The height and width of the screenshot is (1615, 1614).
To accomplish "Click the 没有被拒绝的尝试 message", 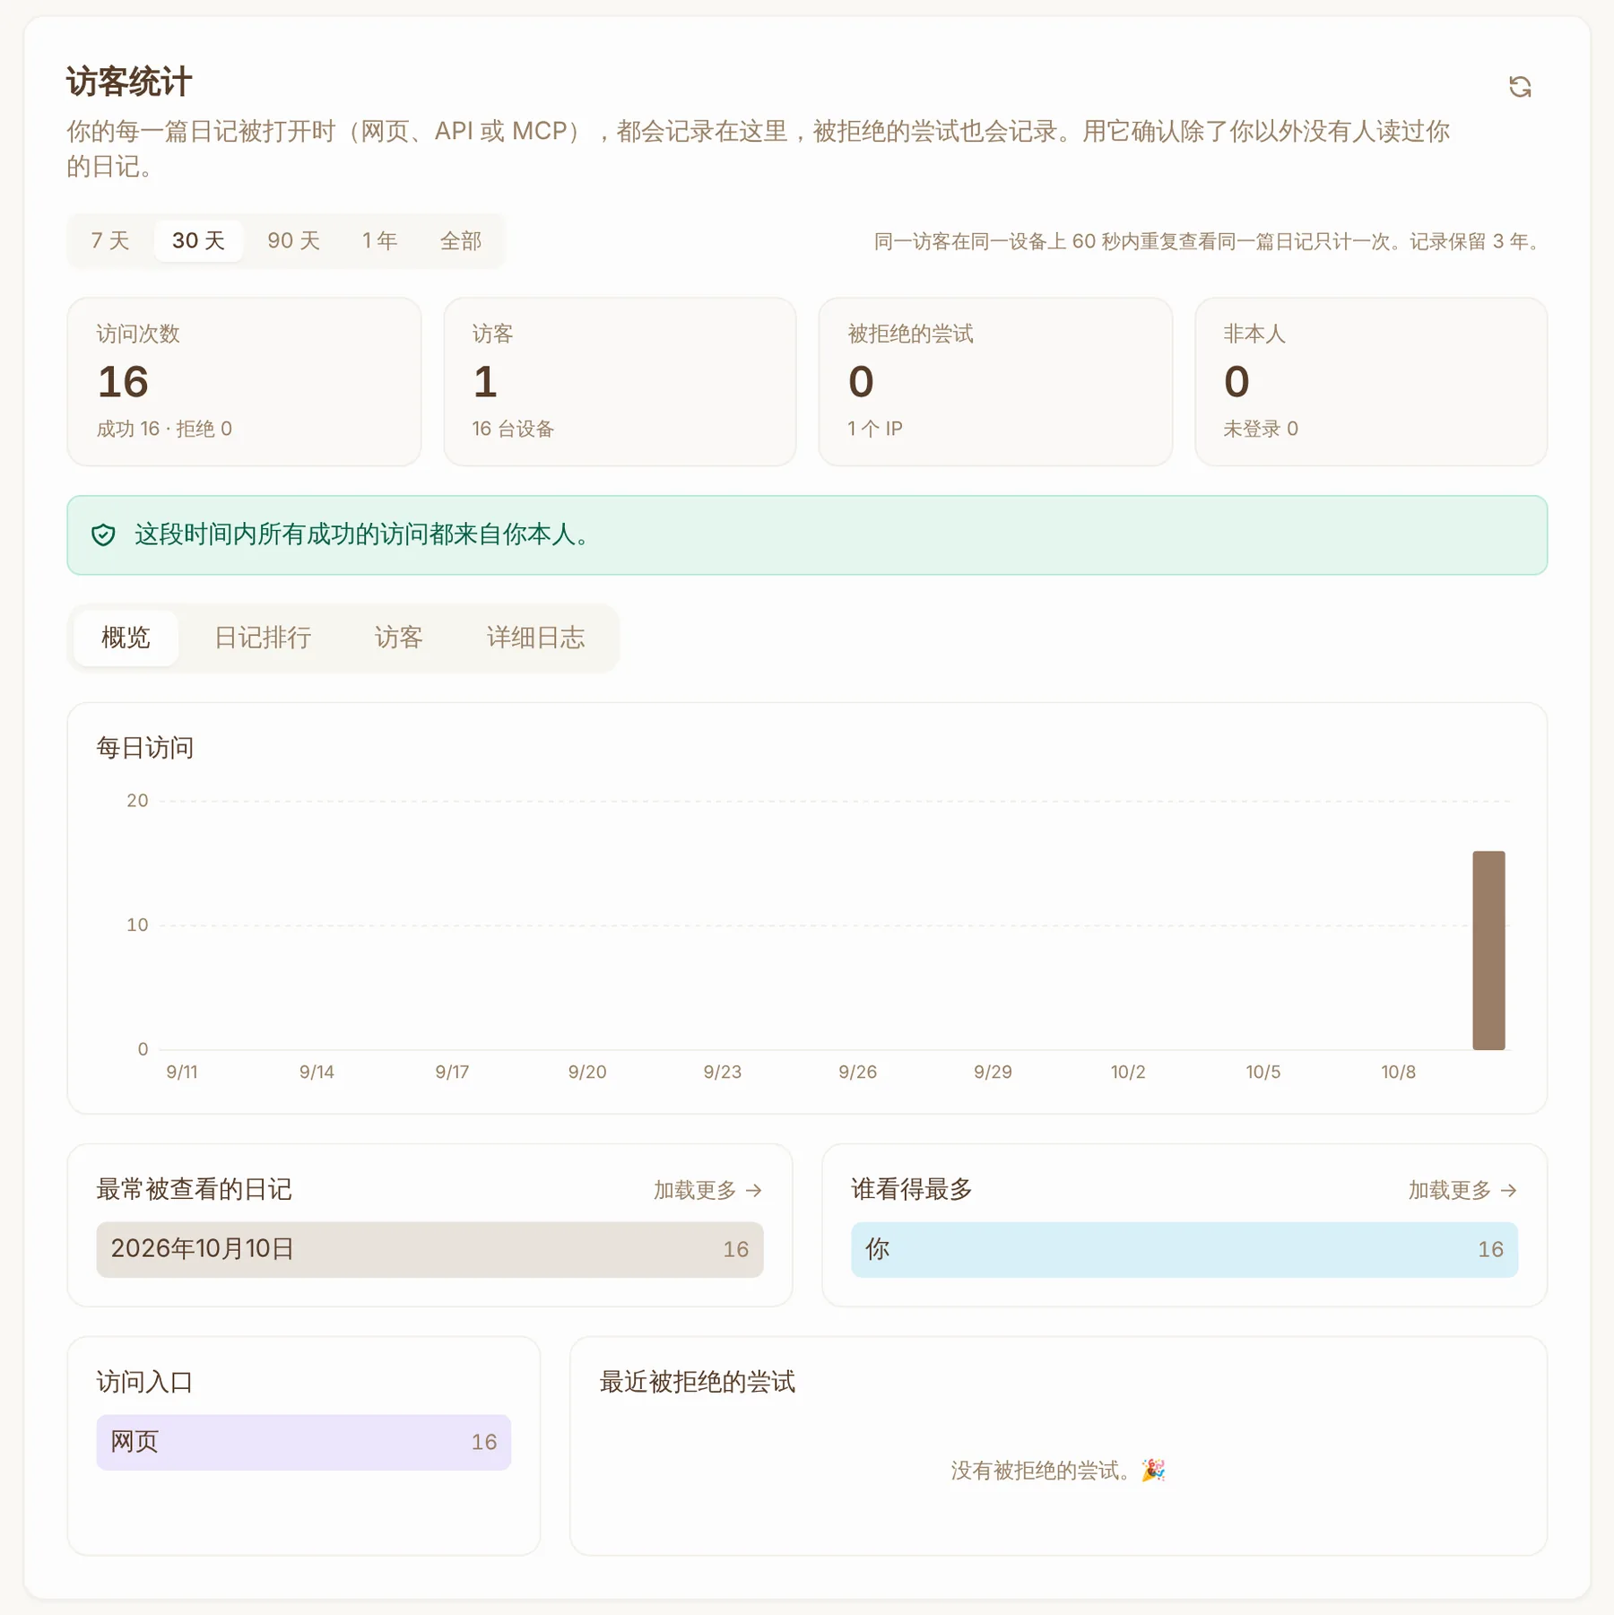I will pyautogui.click(x=1058, y=1471).
